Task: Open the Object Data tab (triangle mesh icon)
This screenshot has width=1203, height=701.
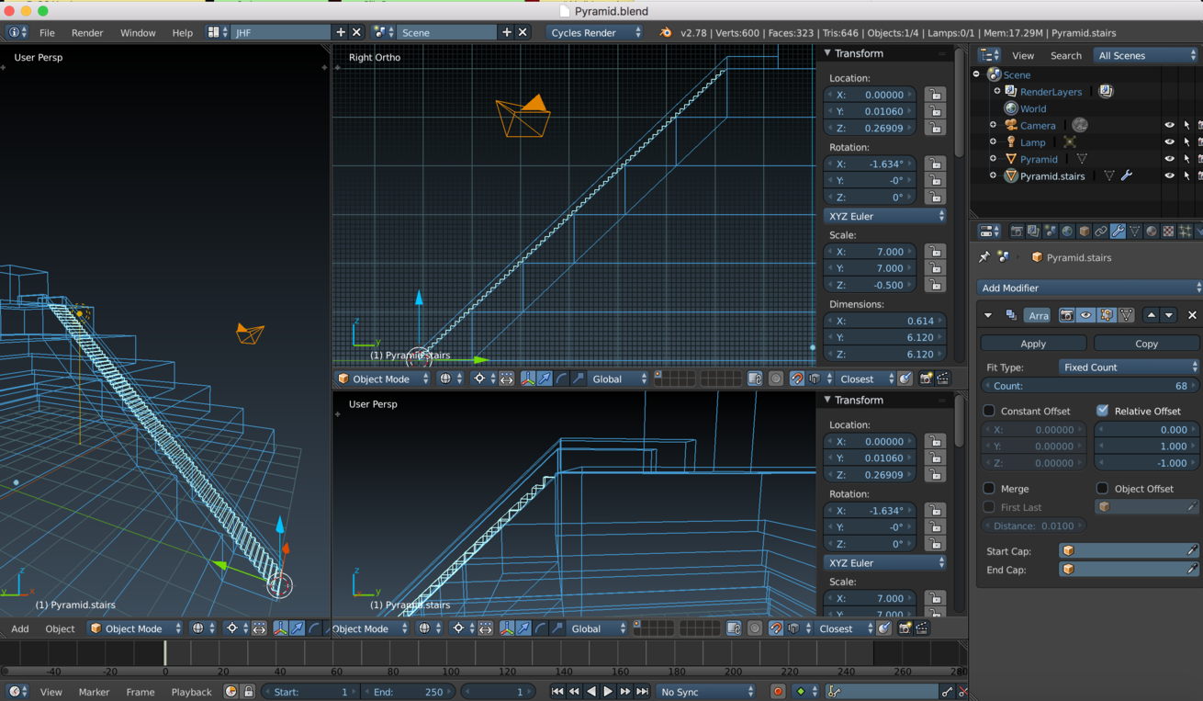Action: point(1134,231)
